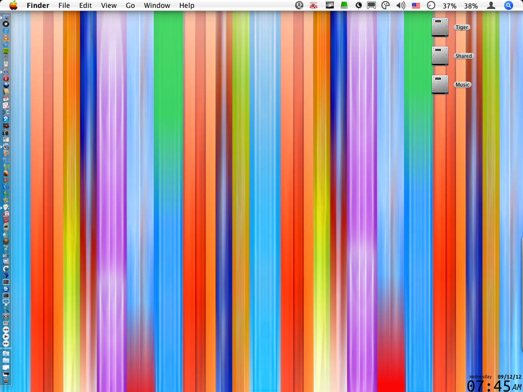
Task: Open the Music drive on the desktop
Action: coord(440,84)
